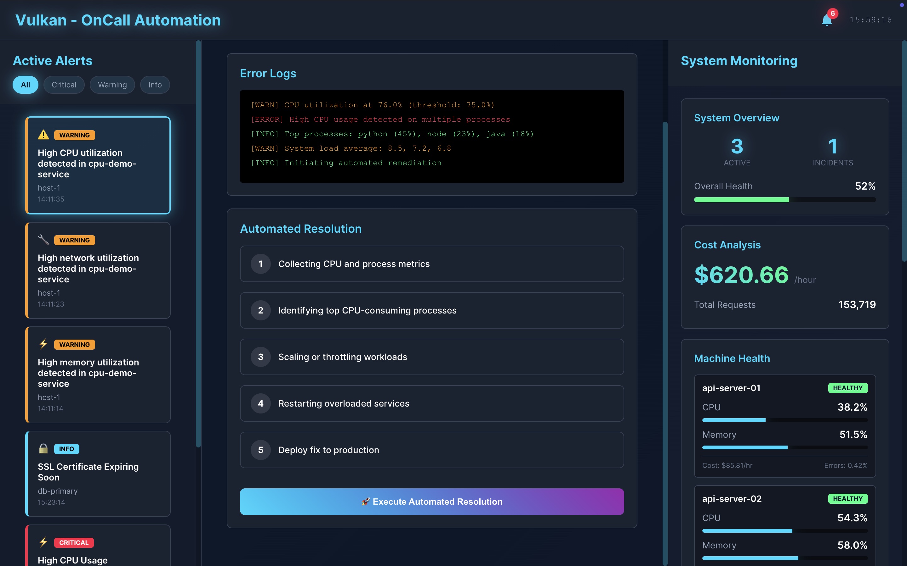Click the Overall Health progress bar
Viewport: 907px width, 566px height.
[784, 200]
